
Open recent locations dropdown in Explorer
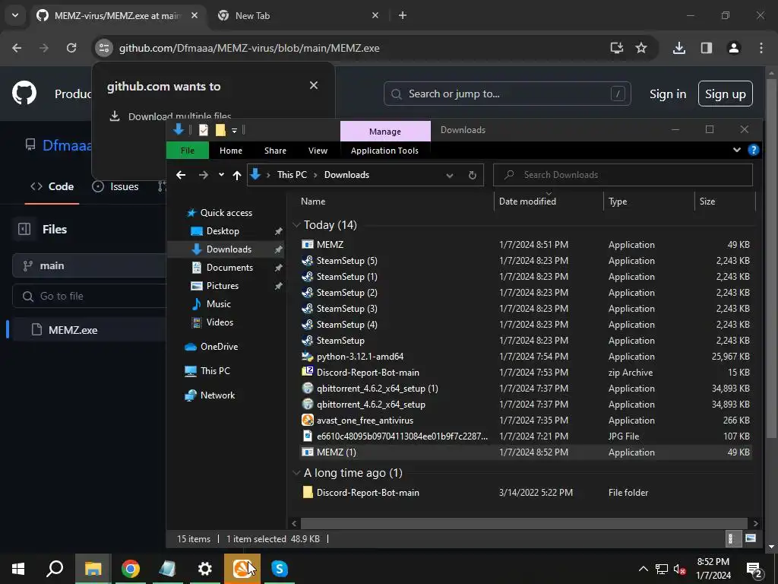click(x=221, y=175)
